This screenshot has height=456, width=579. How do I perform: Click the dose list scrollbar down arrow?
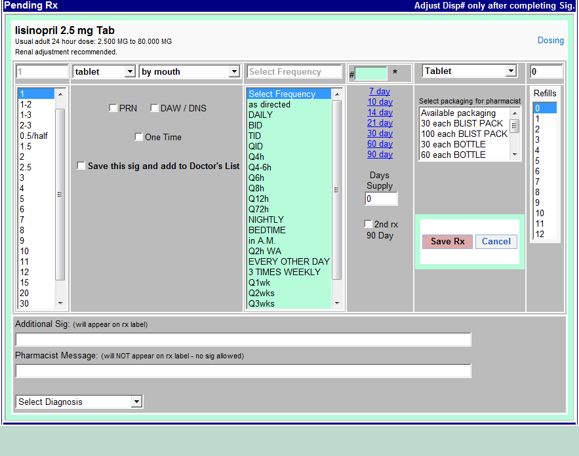coord(60,303)
